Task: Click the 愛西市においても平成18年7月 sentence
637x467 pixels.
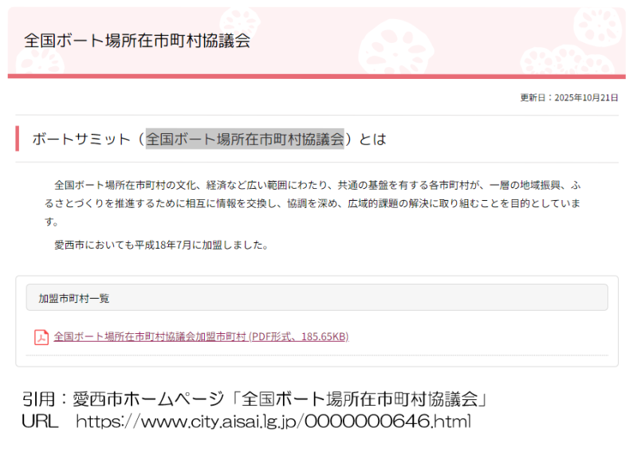Action: click(161, 245)
